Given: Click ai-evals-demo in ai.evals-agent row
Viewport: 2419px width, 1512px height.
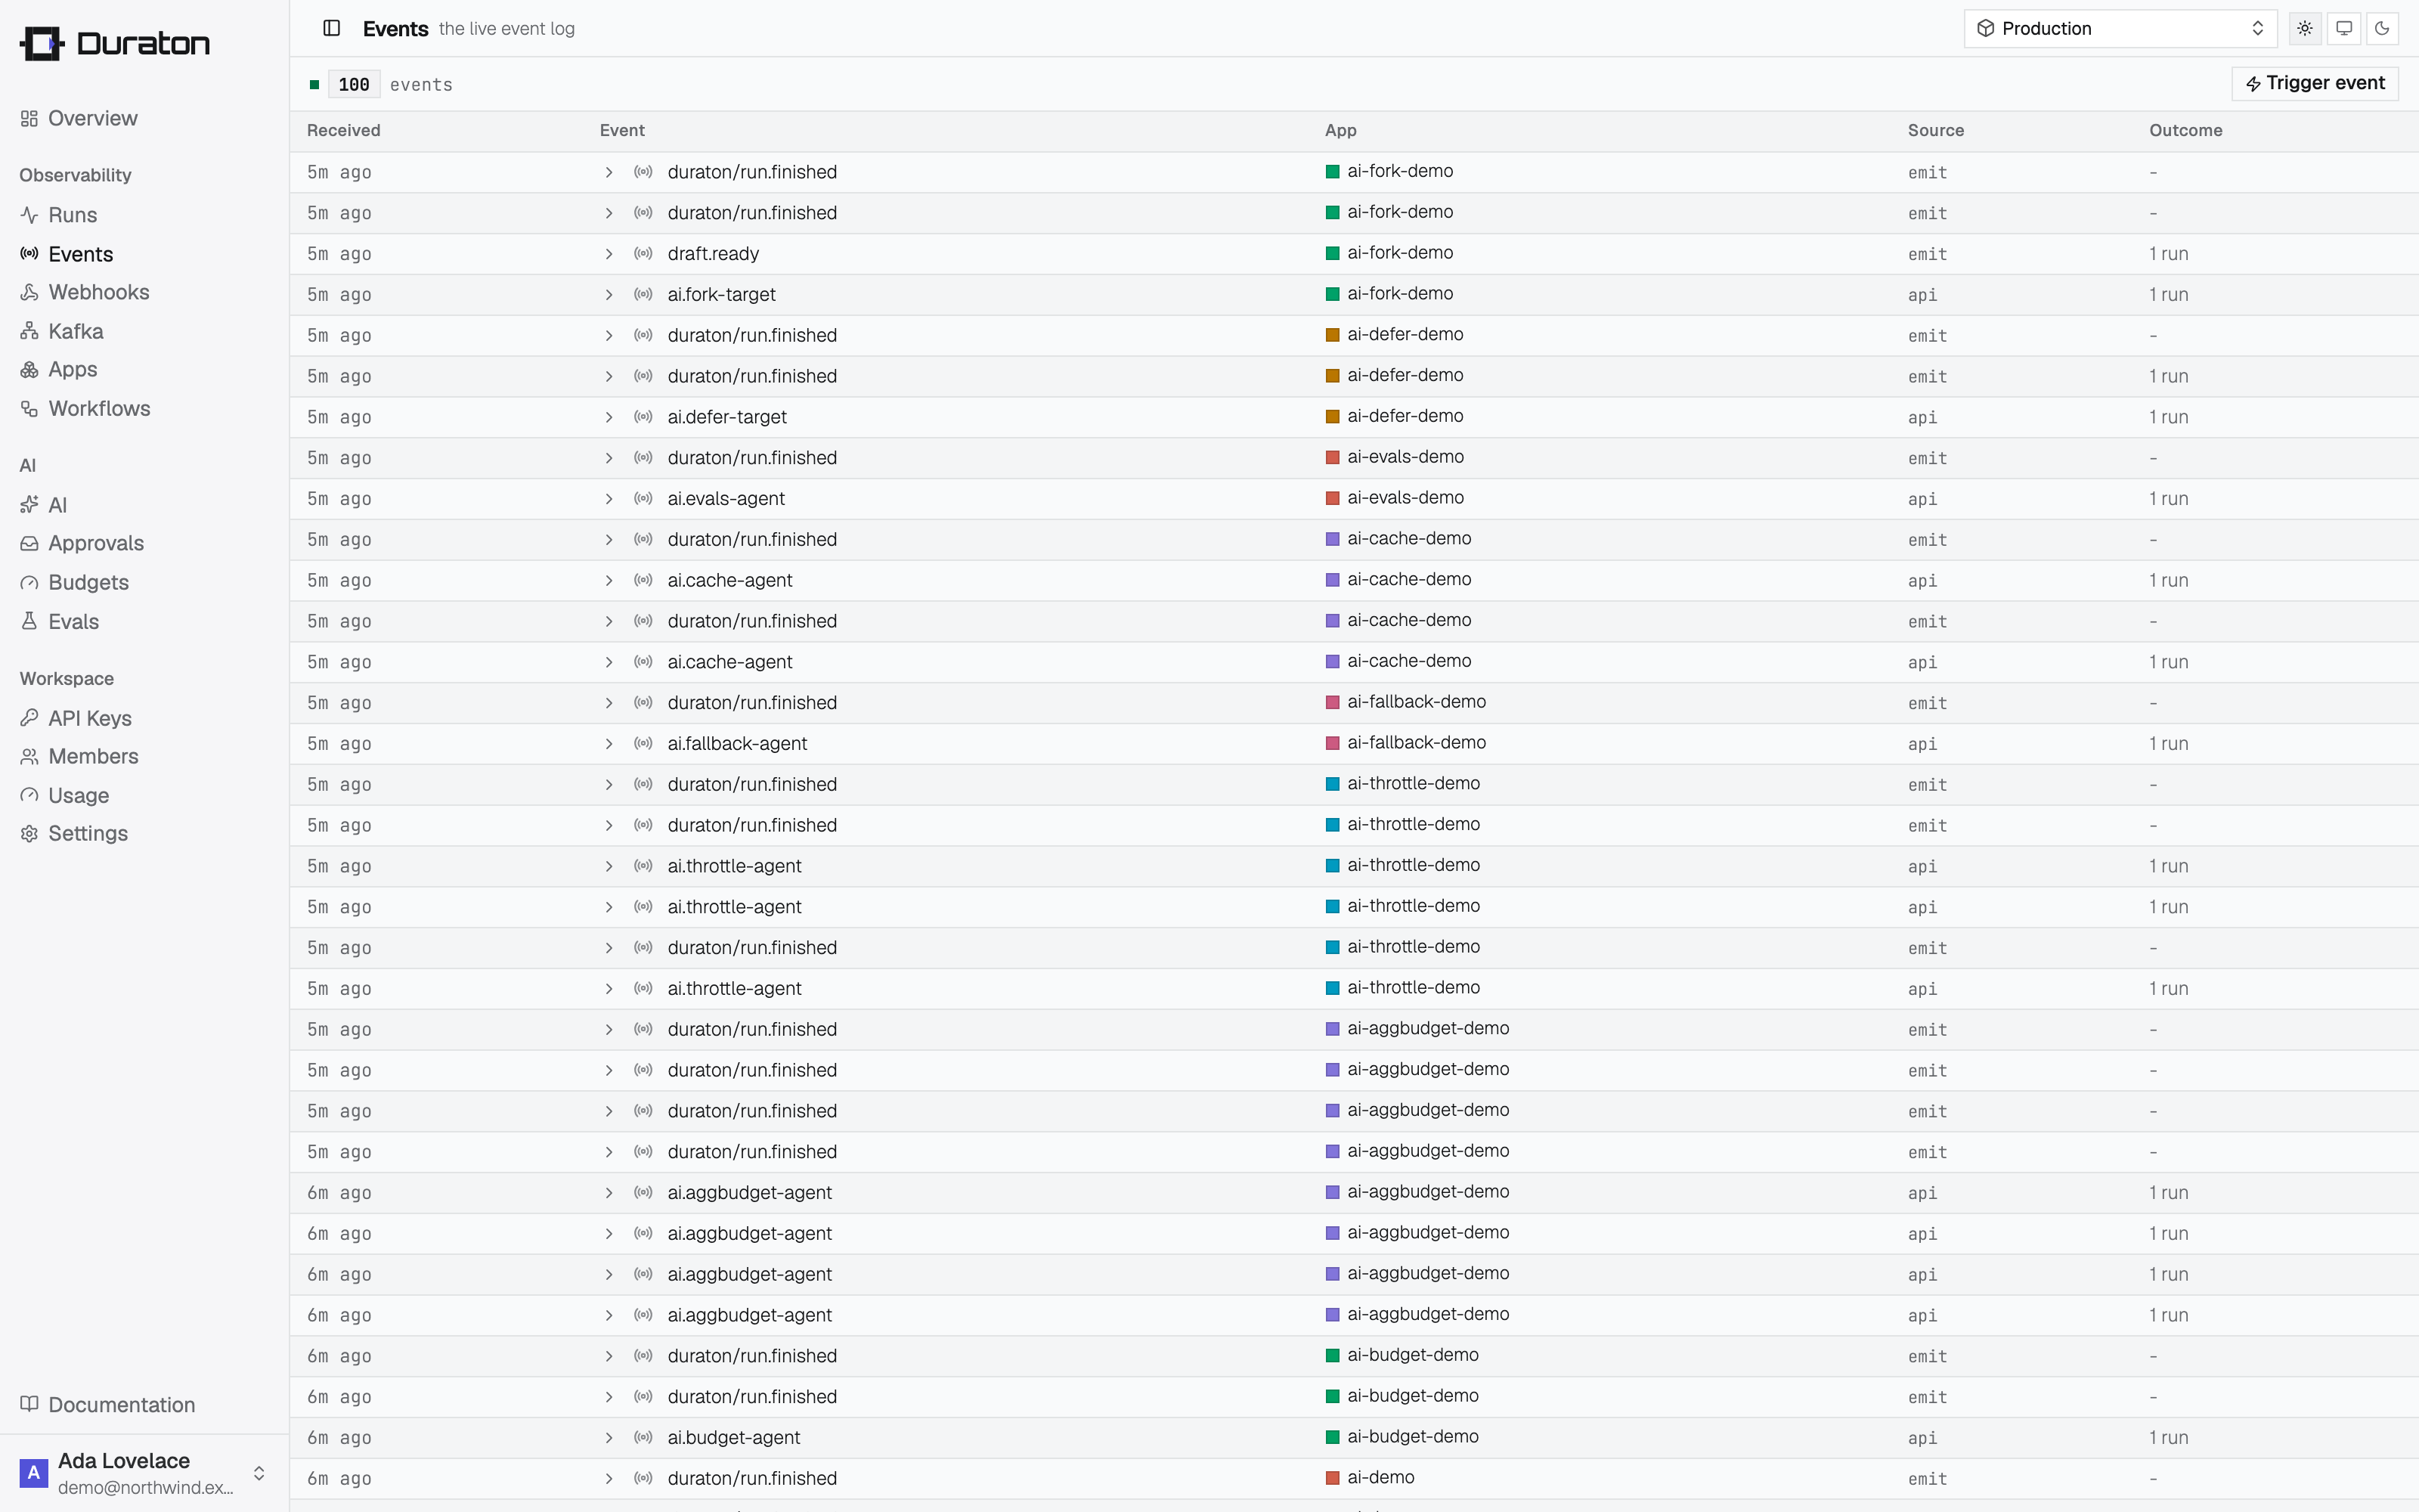Looking at the screenshot, I should (x=1405, y=498).
